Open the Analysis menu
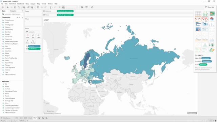217x122 pixels. (x=33, y=4)
